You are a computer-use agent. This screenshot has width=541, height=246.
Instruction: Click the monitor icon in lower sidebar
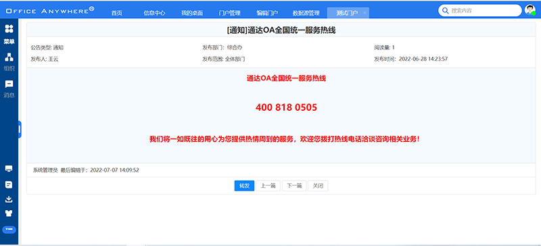[x=9, y=169]
